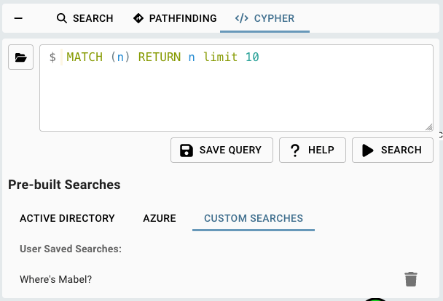Click the Cypher code brackets icon

[242, 18]
